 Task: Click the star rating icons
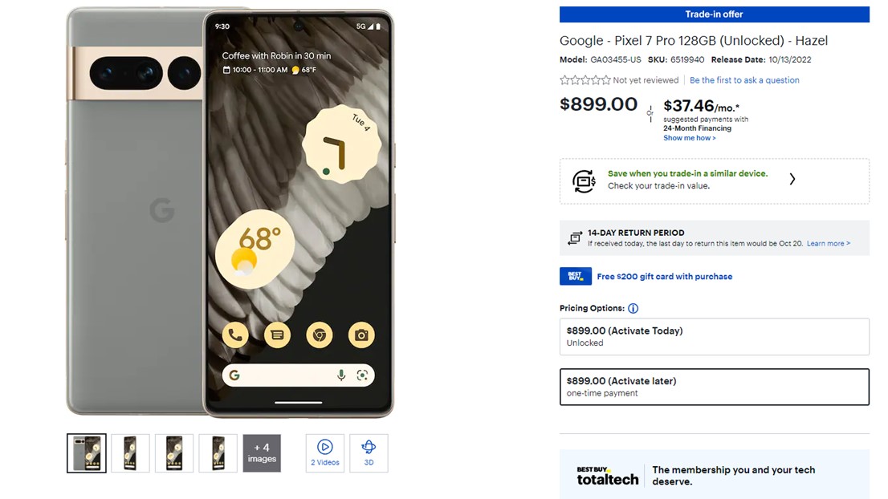pos(585,80)
